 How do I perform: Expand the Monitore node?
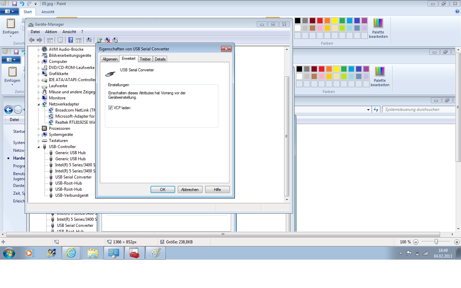[x=38, y=98]
